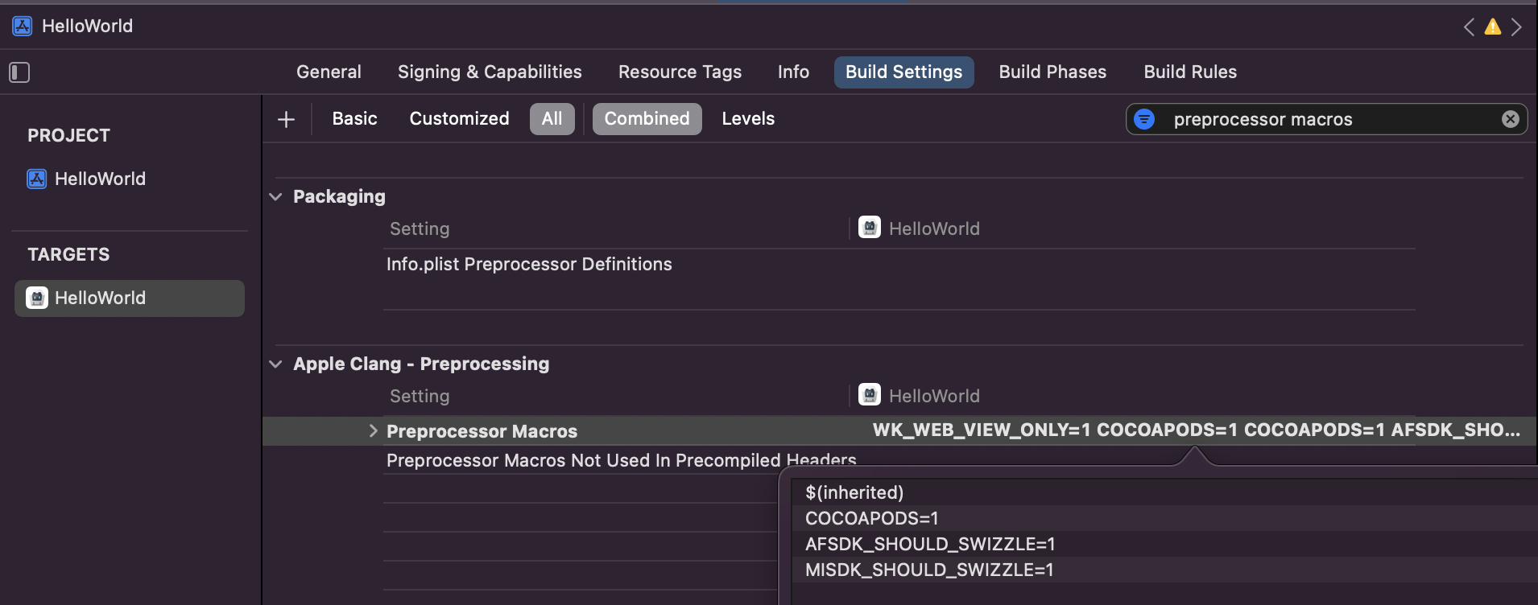
Task: Click the Packaging section title
Action: [339, 197]
